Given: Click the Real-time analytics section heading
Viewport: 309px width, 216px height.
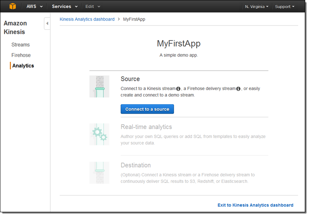Looking at the screenshot, I should [146, 127].
